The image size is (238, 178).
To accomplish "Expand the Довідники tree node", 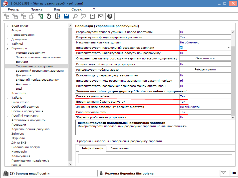I will click(7, 39).
